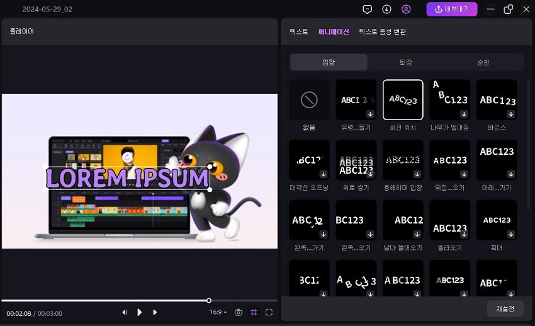Open the 16:9 aspect ratio dropdown

pos(218,312)
